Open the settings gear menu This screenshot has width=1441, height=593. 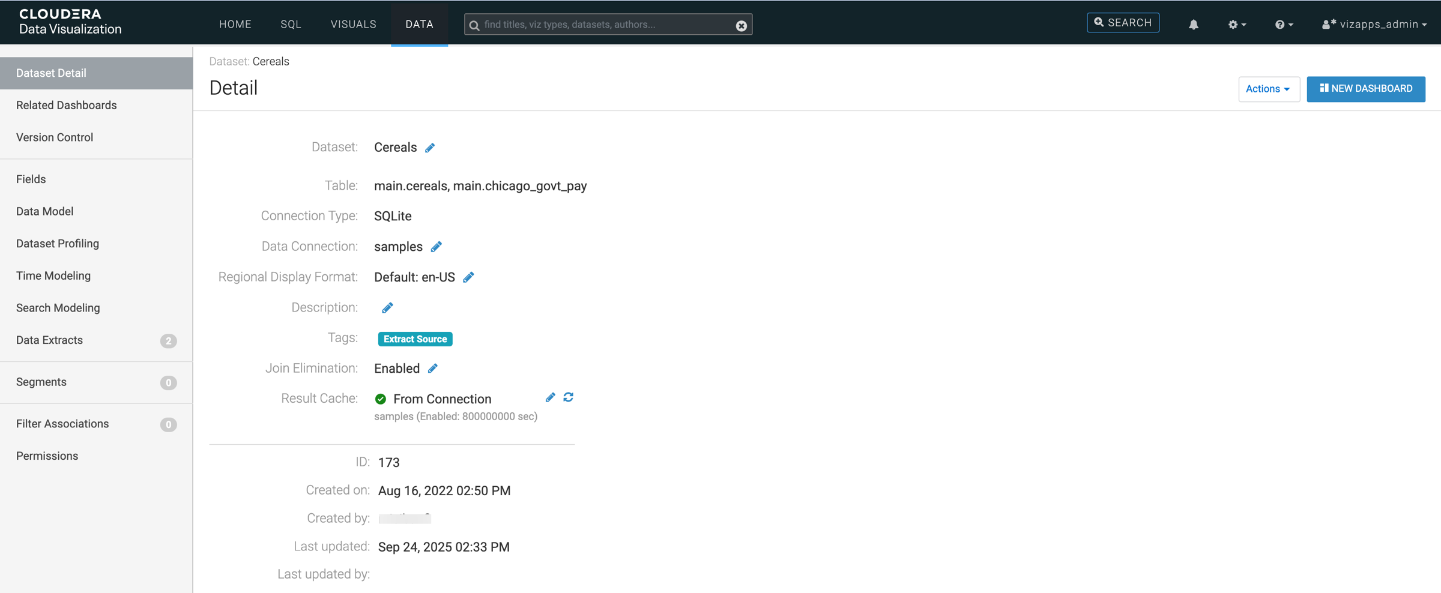pyautogui.click(x=1236, y=25)
